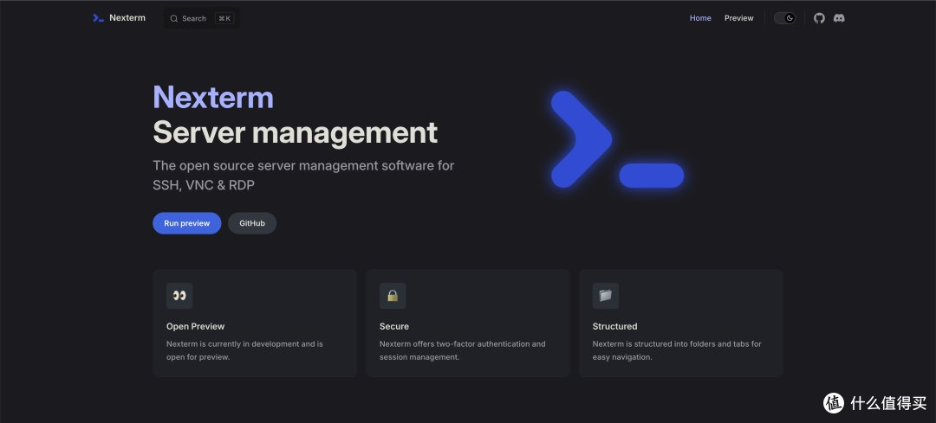The image size is (936, 423).
Task: Click the Server management headline
Action: pos(296,132)
